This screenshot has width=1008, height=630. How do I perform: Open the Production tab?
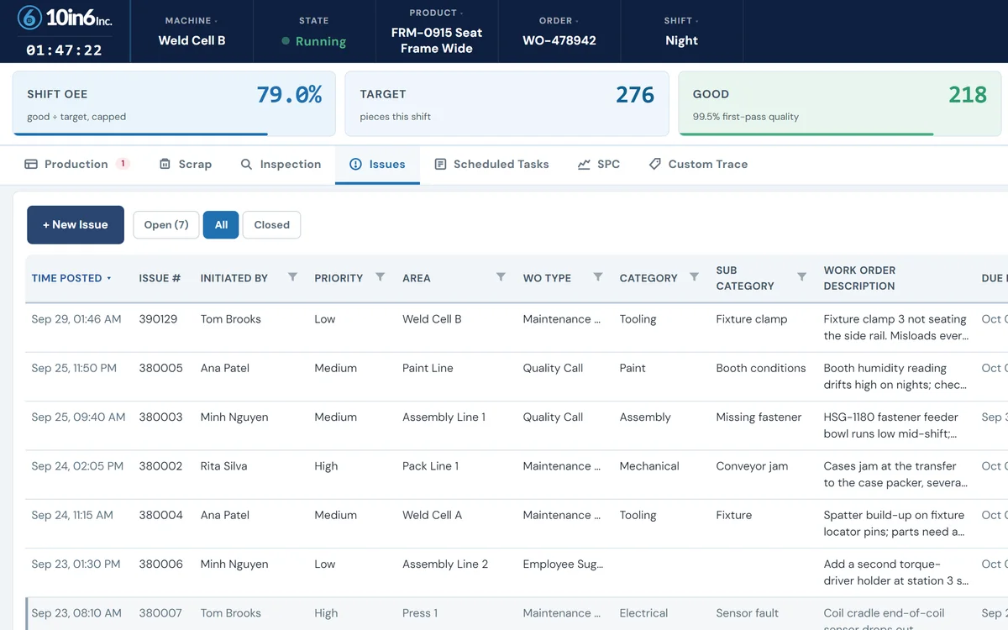[77, 165]
